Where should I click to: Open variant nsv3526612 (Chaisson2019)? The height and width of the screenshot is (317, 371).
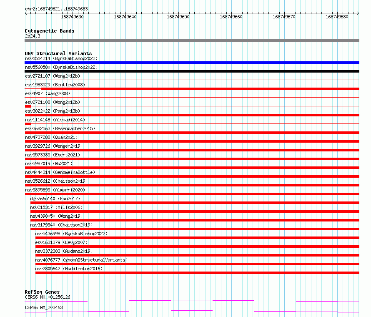click(56, 181)
